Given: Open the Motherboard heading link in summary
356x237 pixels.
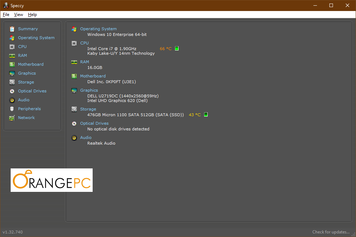Looking at the screenshot, I should coord(93,76).
